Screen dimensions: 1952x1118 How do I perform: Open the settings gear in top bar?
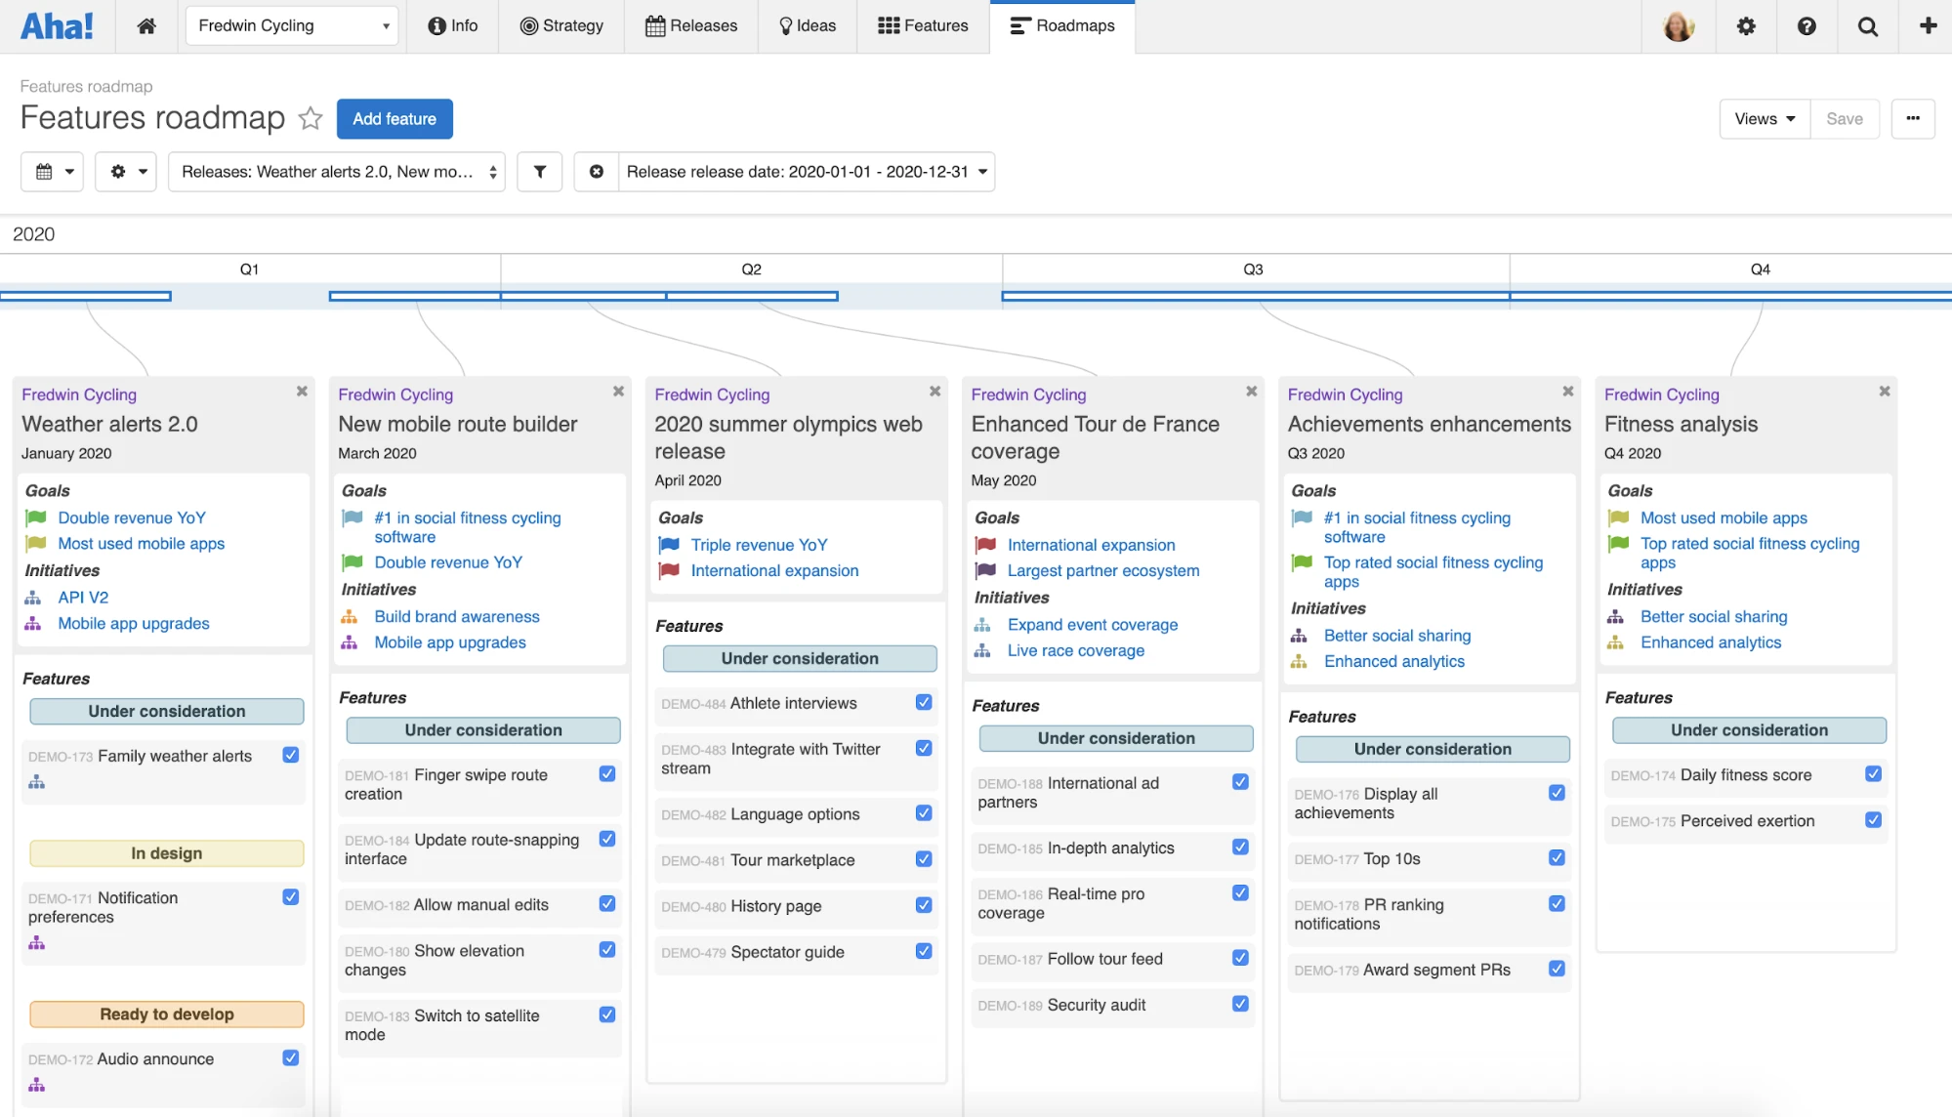coord(1746,26)
